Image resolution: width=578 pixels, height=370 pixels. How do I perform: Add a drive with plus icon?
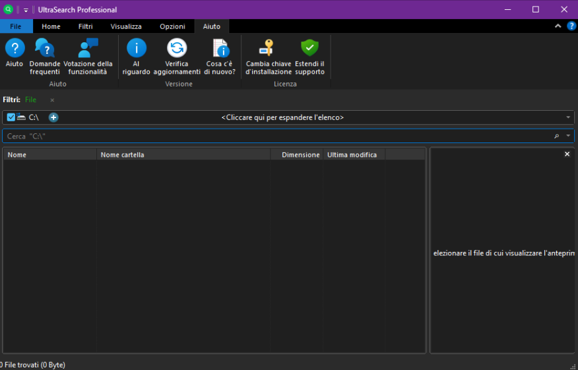53,117
